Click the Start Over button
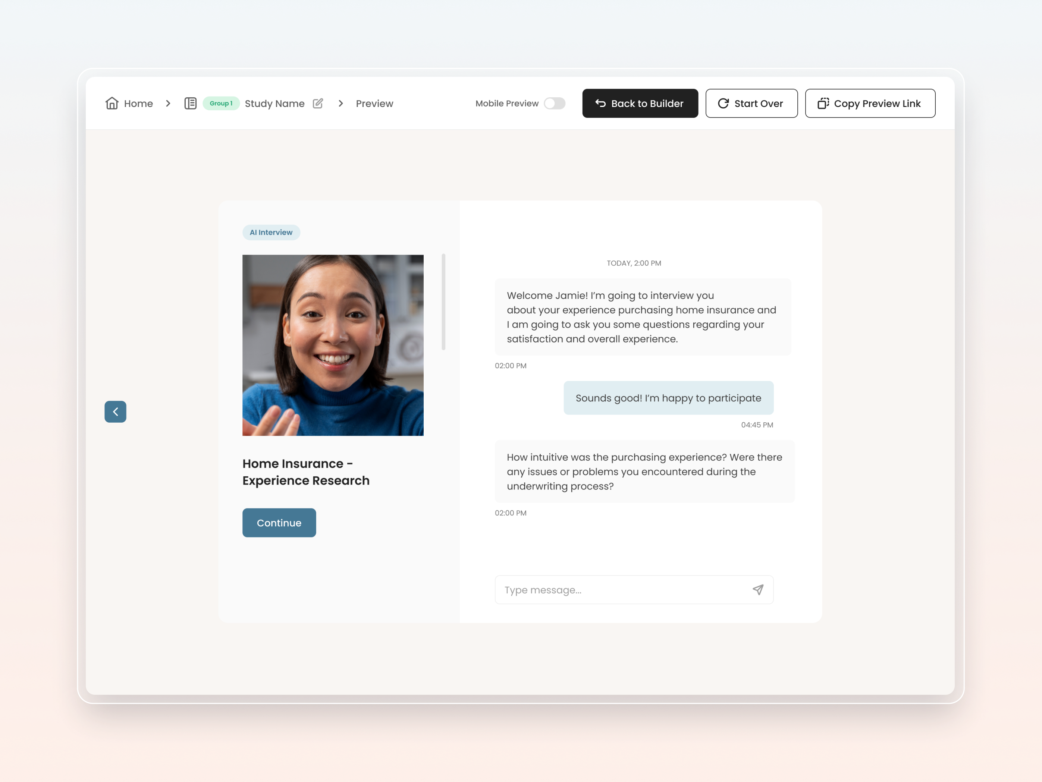1042x782 pixels. [x=751, y=103]
